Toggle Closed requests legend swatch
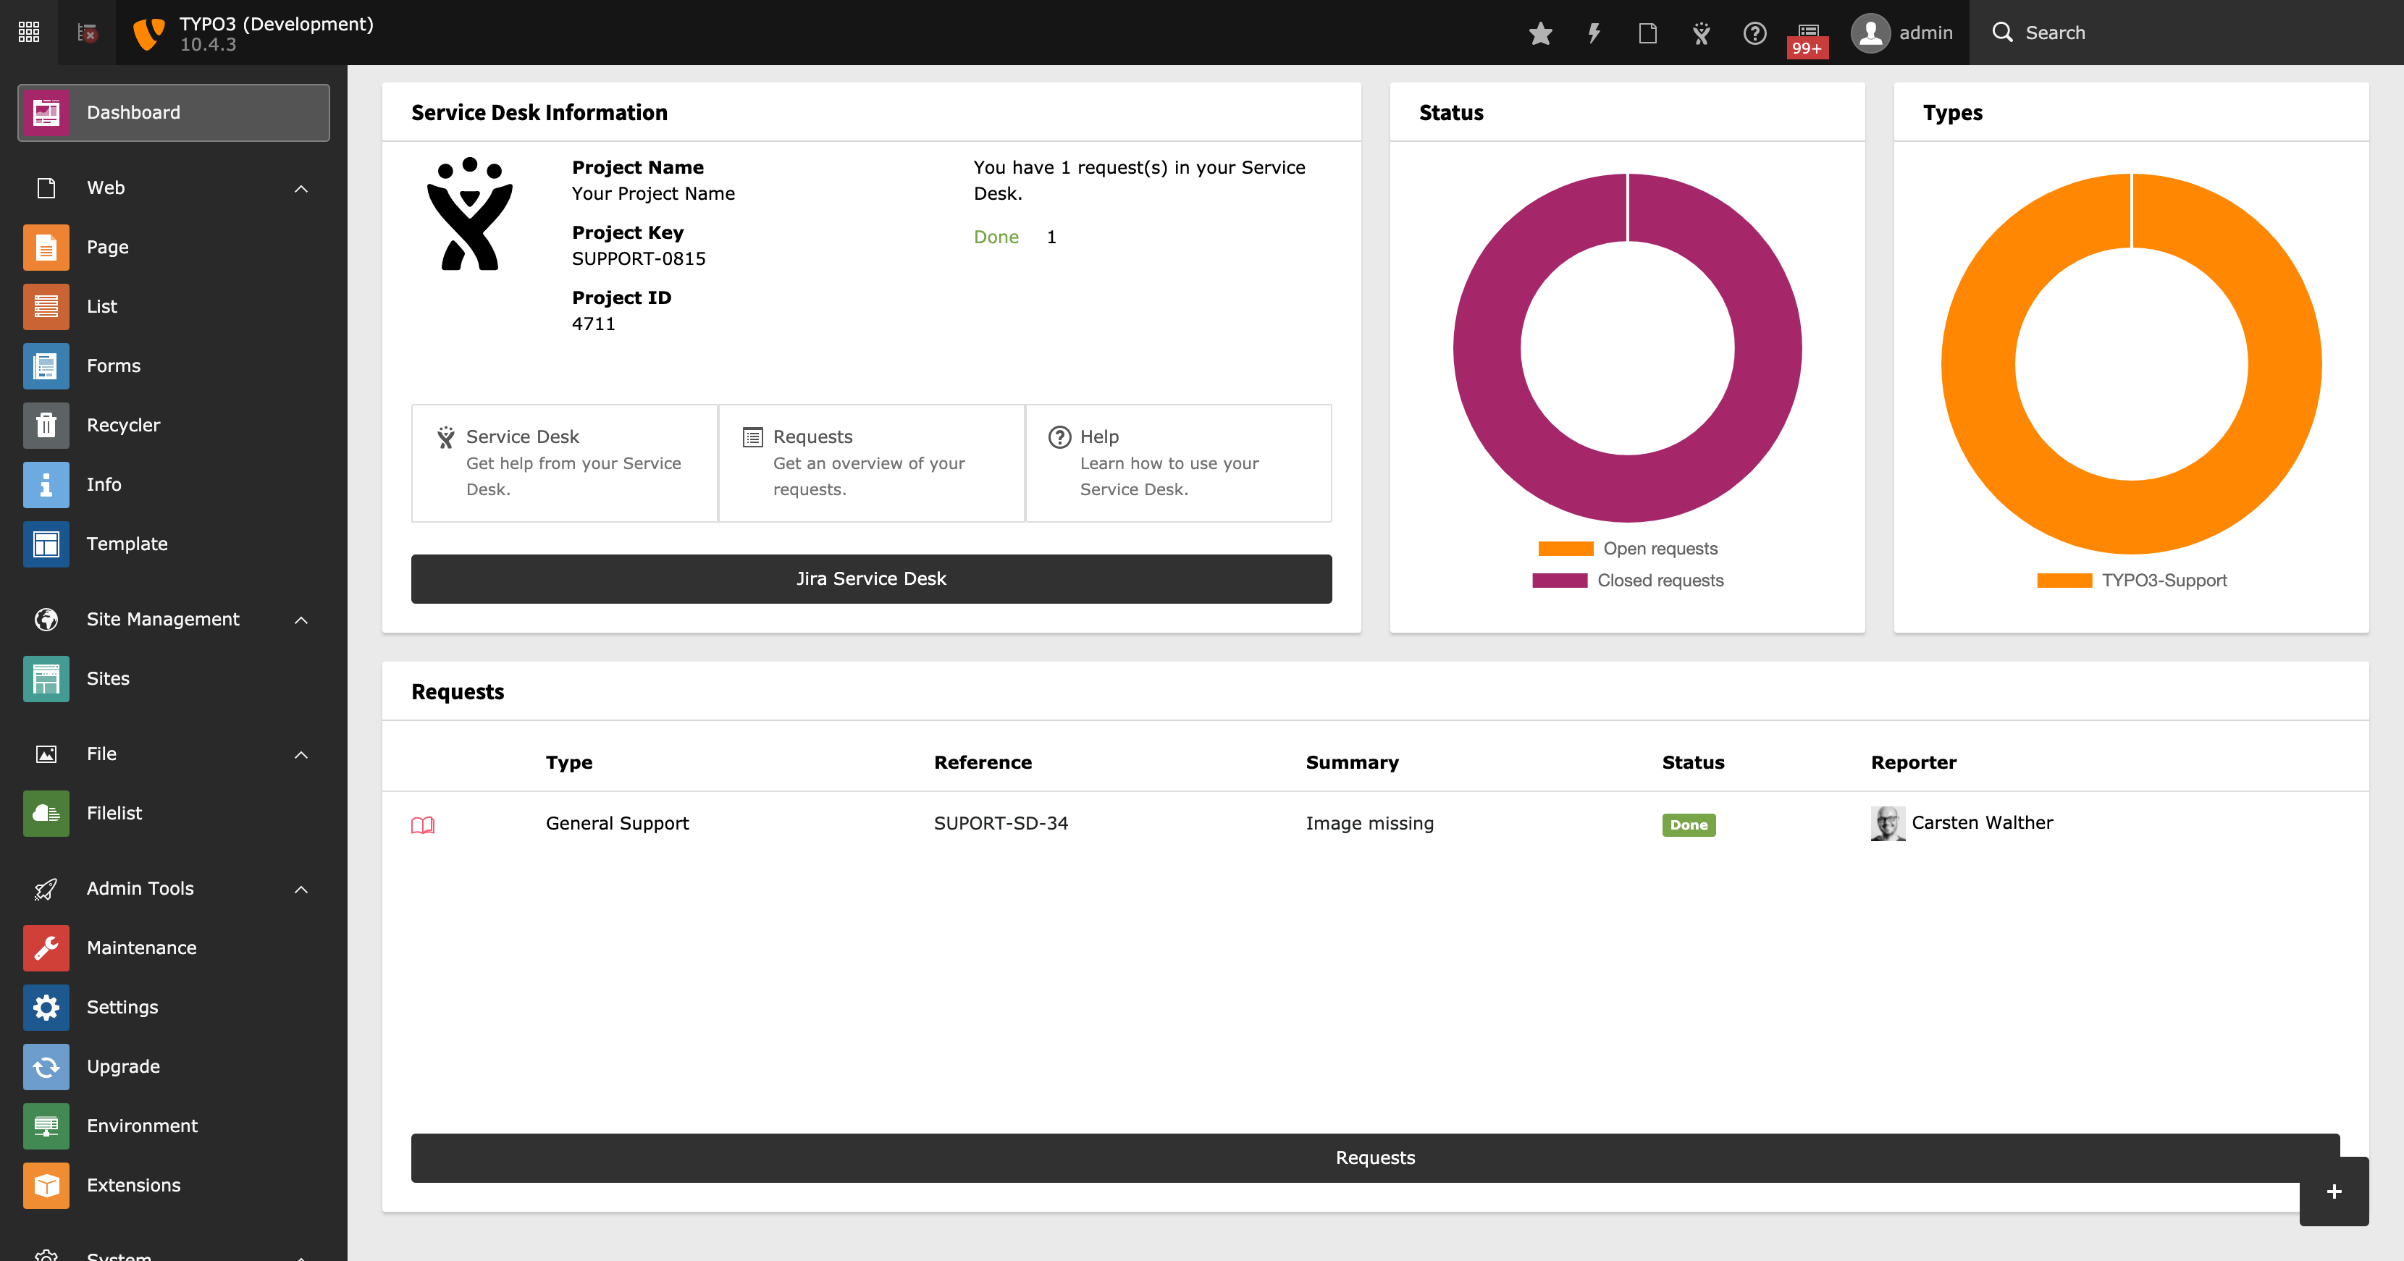This screenshot has width=2404, height=1261. click(1560, 580)
